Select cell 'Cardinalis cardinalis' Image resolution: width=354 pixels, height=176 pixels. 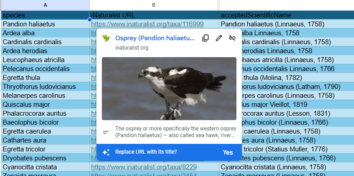[45, 42]
